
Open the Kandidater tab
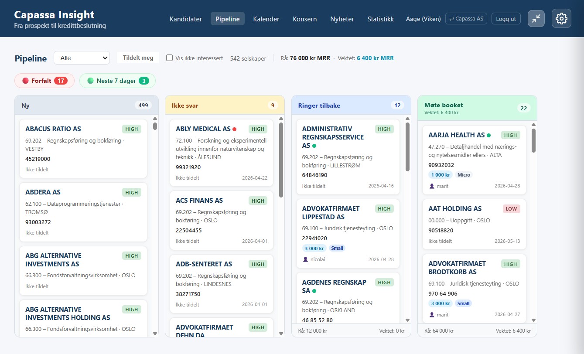point(186,19)
